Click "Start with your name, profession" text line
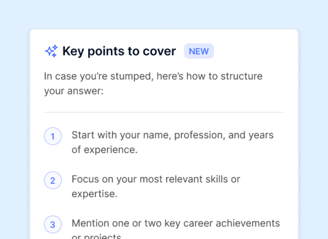This screenshot has width=328, height=239. [172, 135]
